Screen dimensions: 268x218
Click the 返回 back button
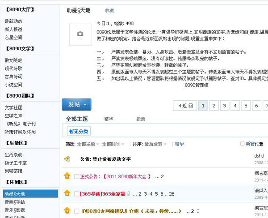point(185,106)
